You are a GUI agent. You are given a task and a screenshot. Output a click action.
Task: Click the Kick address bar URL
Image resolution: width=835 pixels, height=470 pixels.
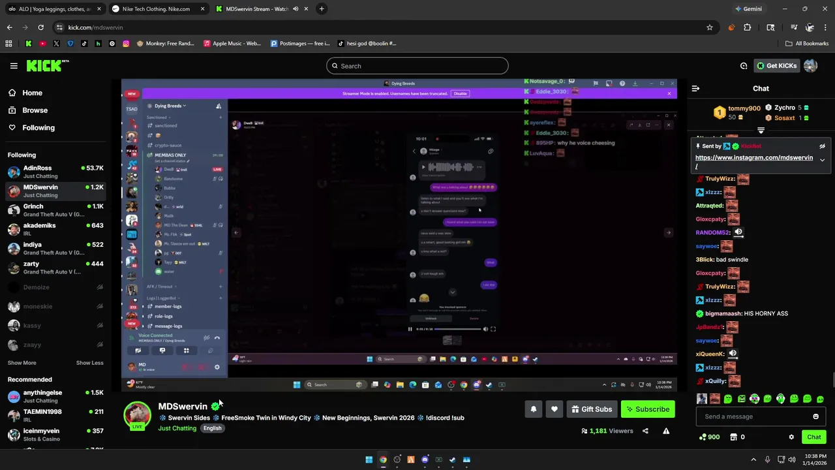(95, 27)
